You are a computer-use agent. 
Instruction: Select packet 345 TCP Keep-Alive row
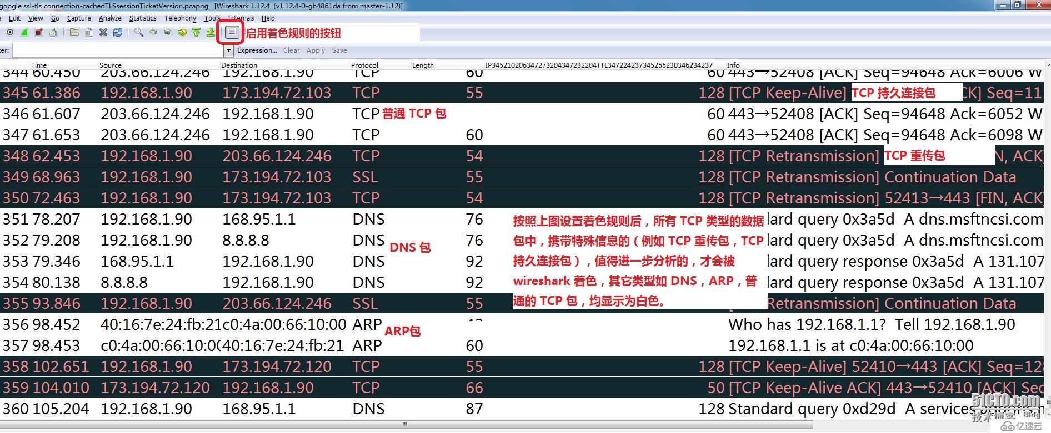coord(522,93)
